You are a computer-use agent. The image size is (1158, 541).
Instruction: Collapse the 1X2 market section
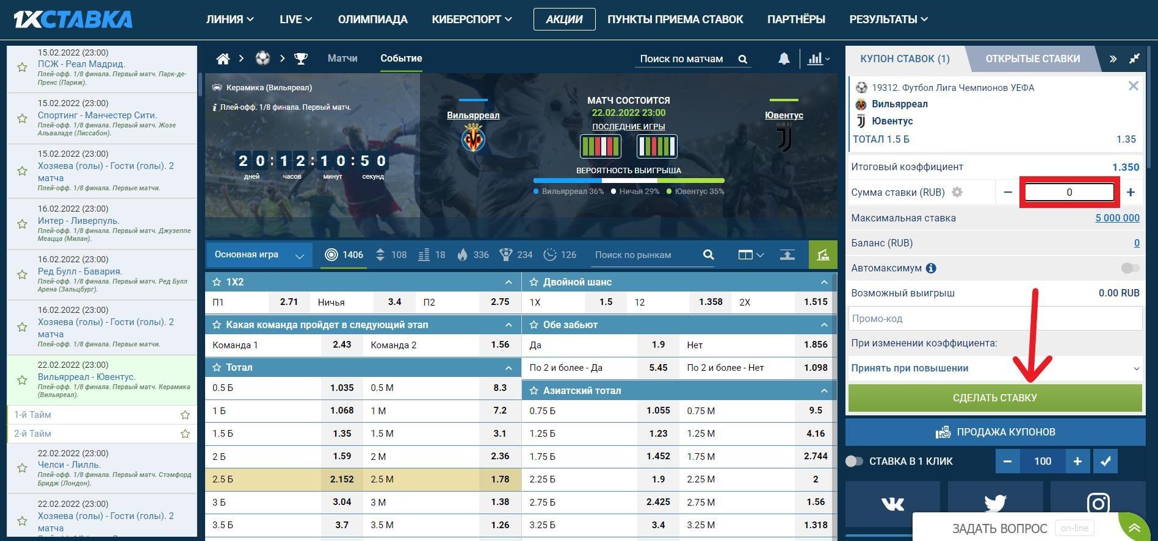pos(508,282)
